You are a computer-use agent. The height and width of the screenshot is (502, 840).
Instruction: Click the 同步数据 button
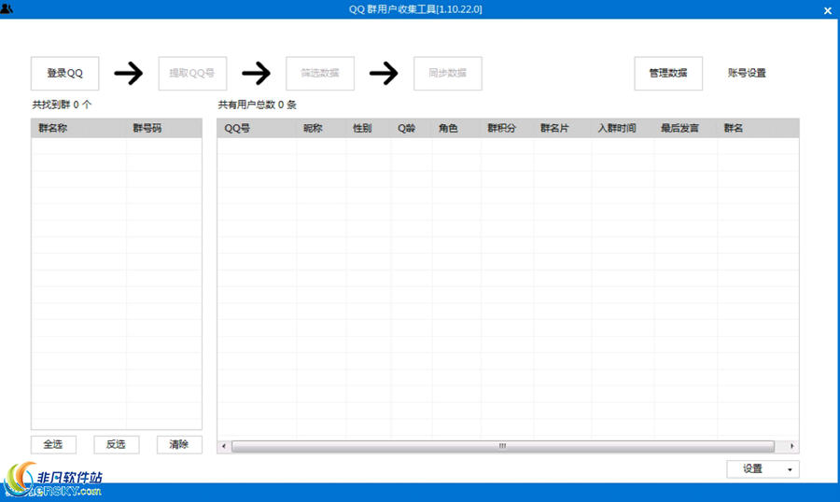(447, 74)
